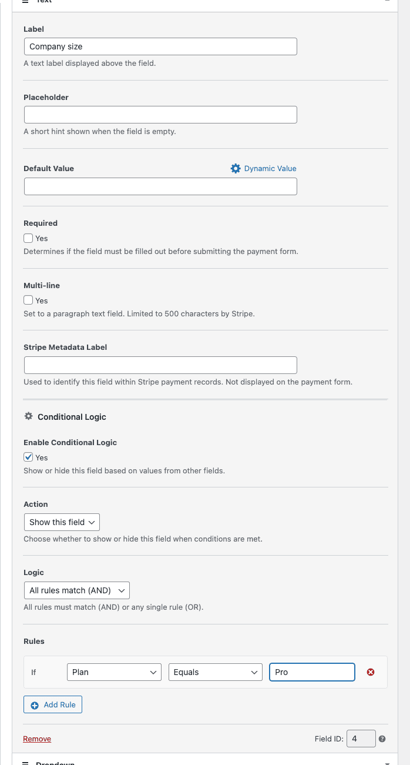Uncheck Enable Conditional Logic checkbox
410x765 pixels.
tap(28, 457)
